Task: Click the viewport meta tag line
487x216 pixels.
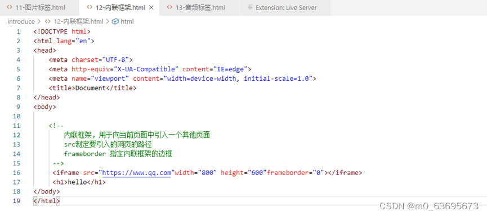Action: (182, 79)
